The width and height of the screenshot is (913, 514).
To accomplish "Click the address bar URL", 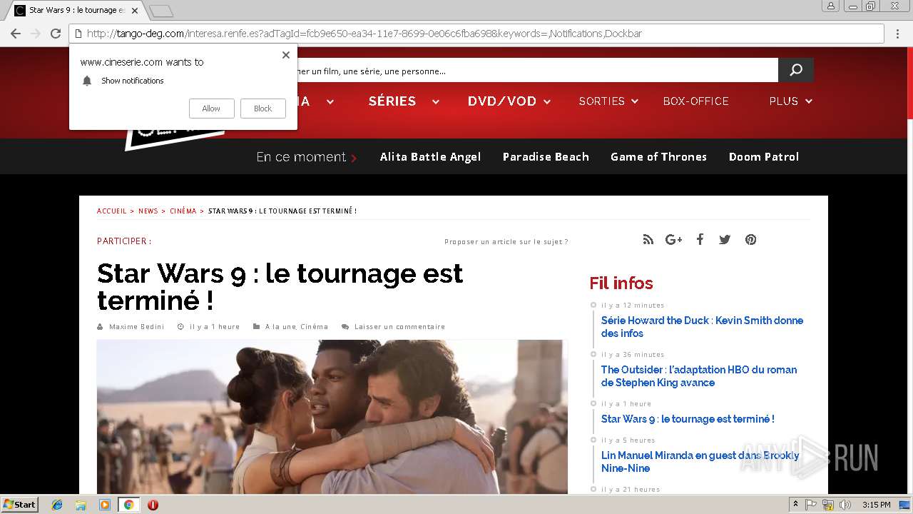I will point(364,34).
